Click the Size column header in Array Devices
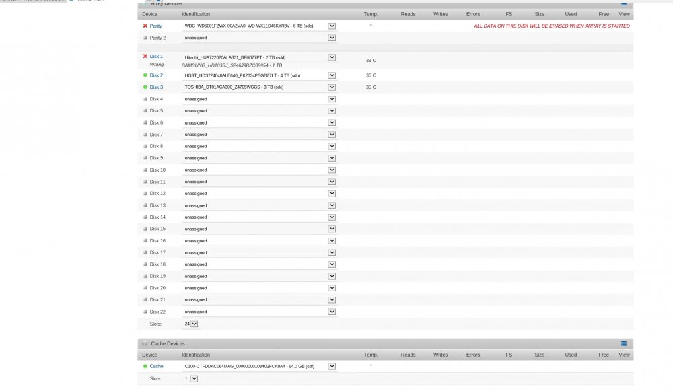 (540, 14)
